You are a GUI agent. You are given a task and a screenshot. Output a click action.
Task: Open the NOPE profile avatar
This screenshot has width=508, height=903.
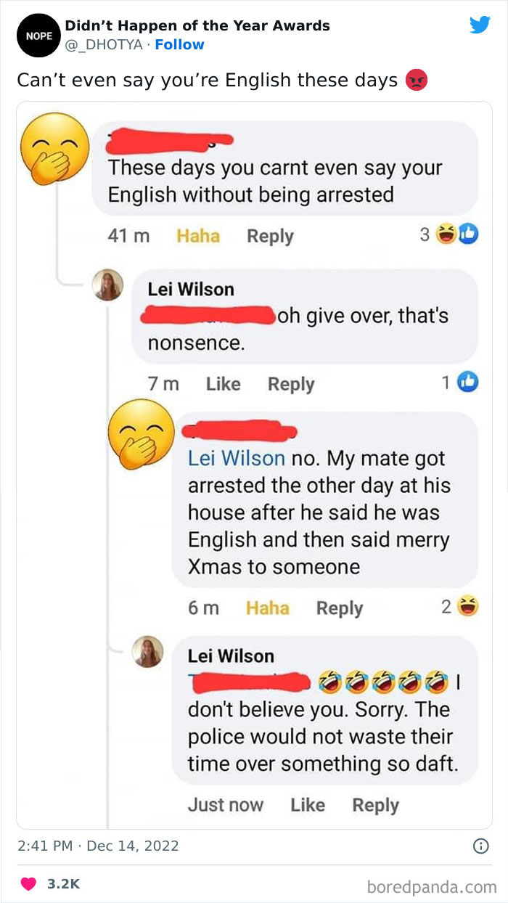point(38,35)
